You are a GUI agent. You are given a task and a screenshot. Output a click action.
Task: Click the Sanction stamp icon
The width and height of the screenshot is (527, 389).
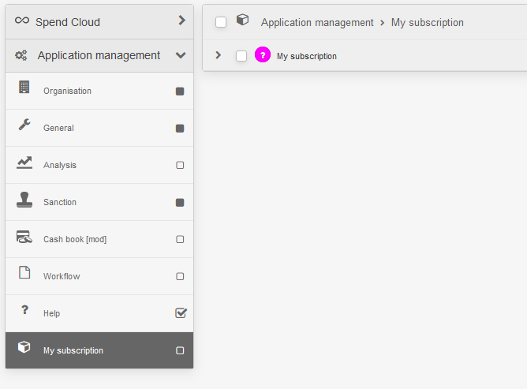(x=24, y=200)
